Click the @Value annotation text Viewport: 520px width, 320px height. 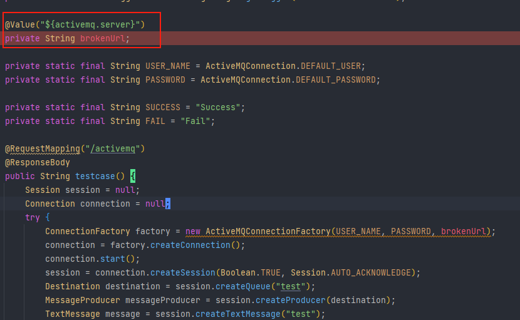coord(20,24)
